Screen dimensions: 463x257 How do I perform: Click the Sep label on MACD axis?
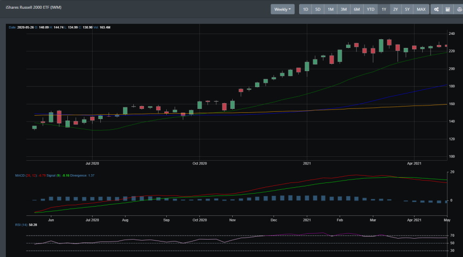click(x=167, y=220)
